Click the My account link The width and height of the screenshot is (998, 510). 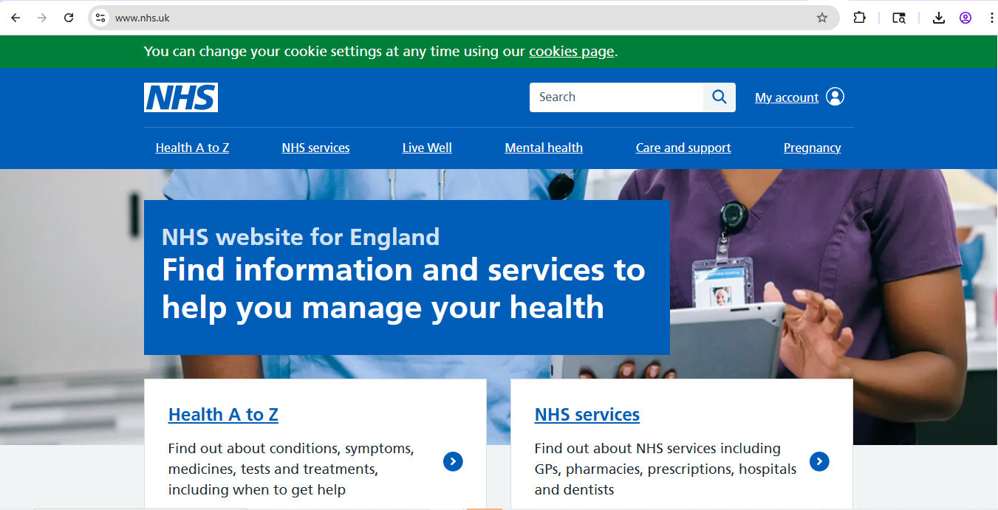coord(786,97)
